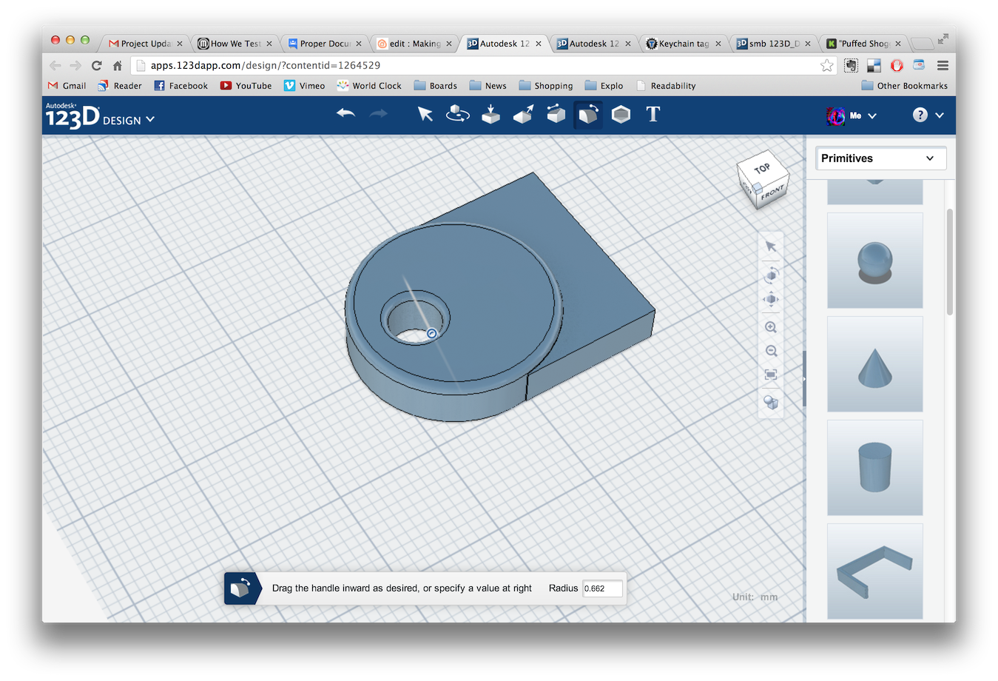The width and height of the screenshot is (998, 681).
Task: Click the view cube FRONT face
Action: pos(773,193)
